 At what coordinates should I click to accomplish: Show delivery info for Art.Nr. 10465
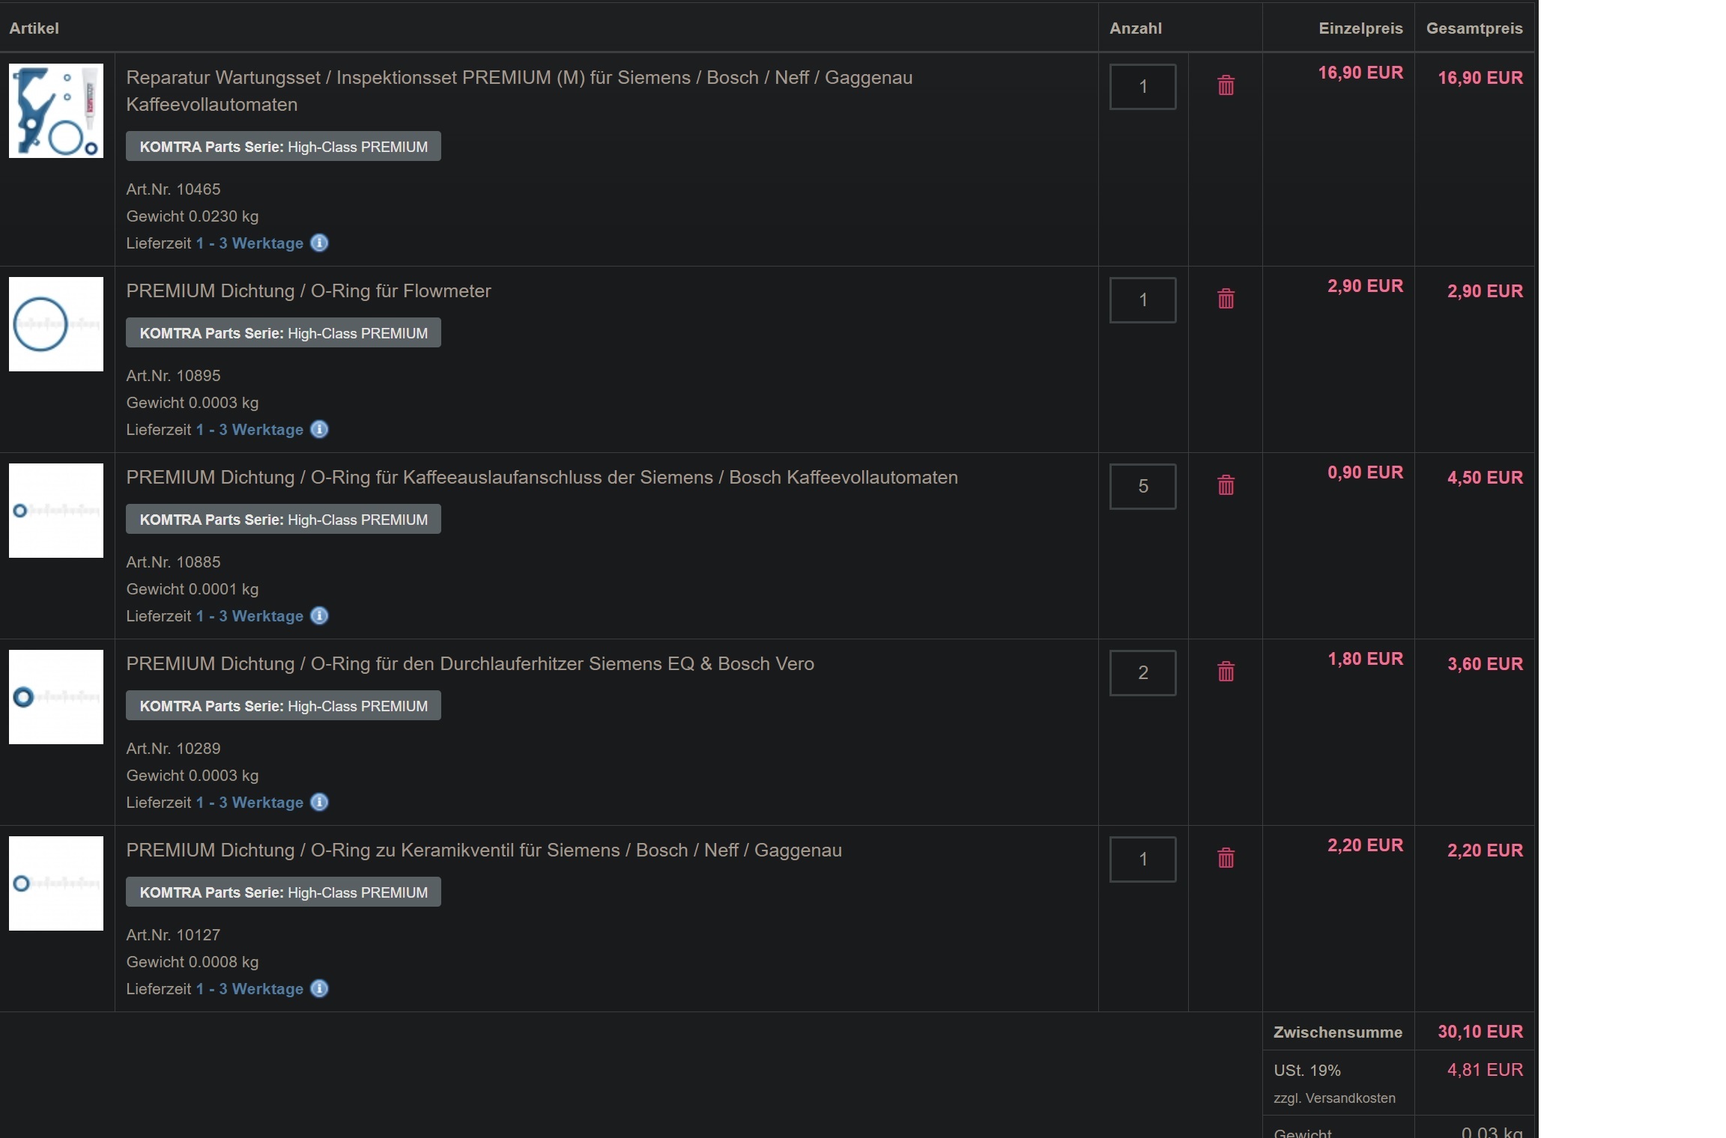[319, 243]
